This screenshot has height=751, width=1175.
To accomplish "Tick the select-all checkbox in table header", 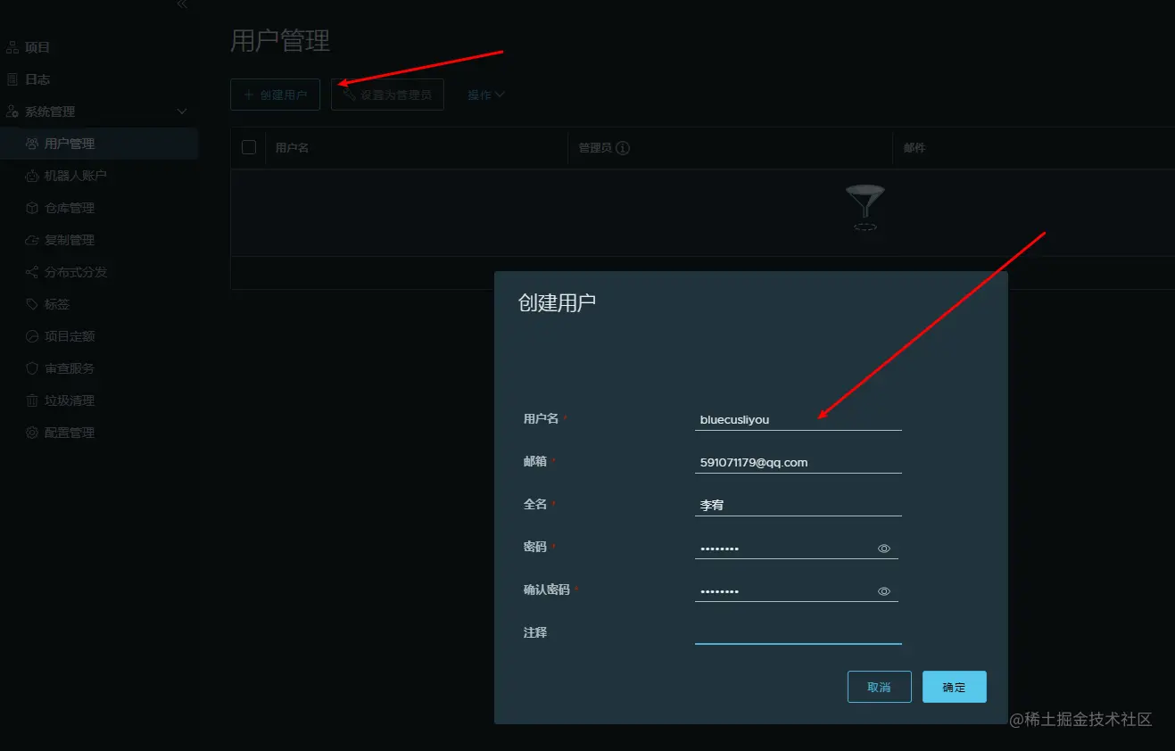I will pos(249,147).
